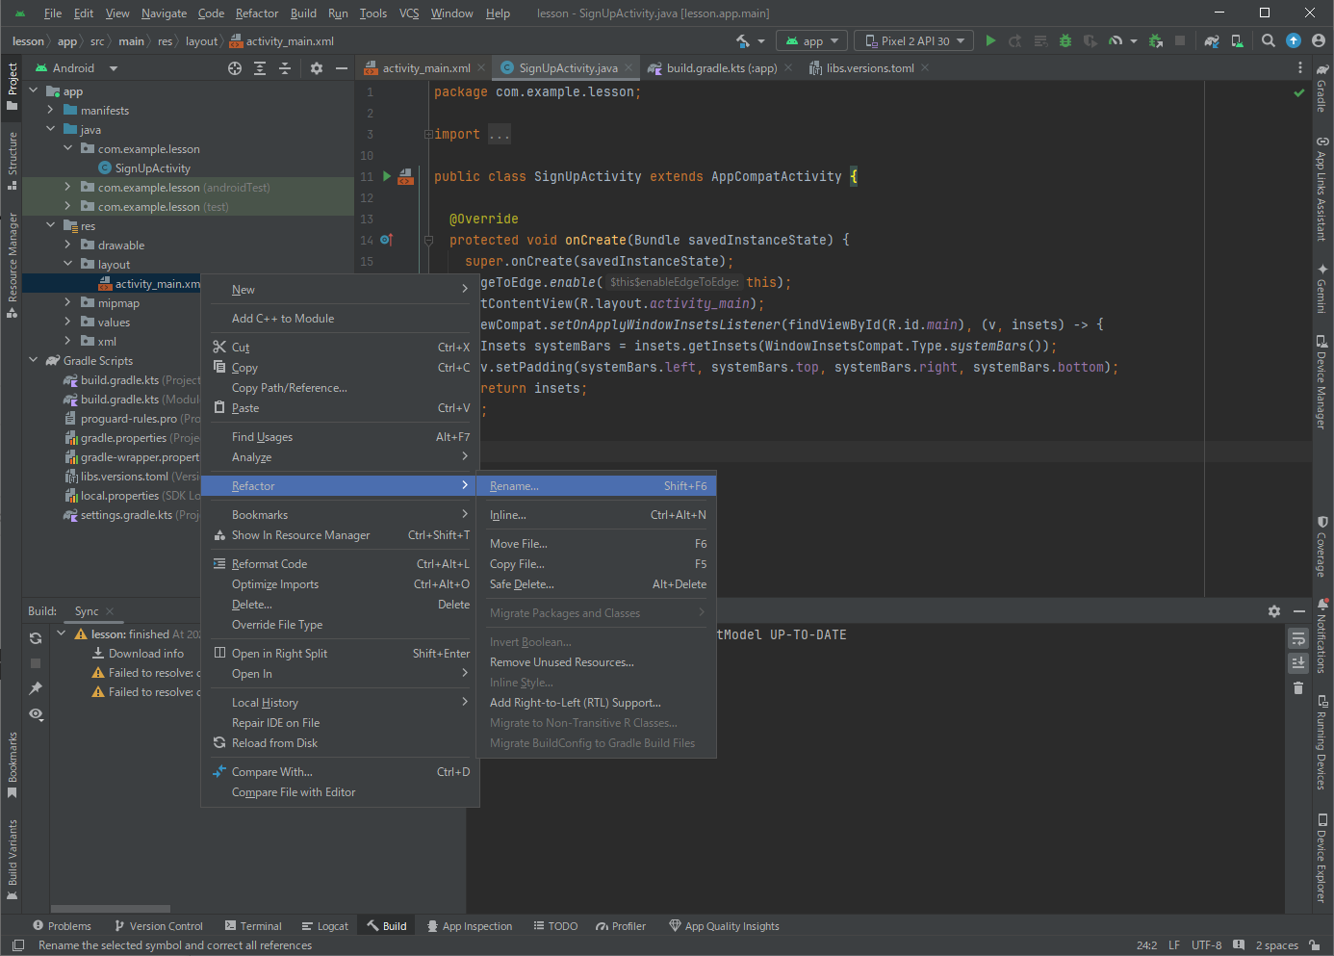The width and height of the screenshot is (1334, 956).
Task: Open the Problems tool window button
Action: pyautogui.click(x=62, y=926)
